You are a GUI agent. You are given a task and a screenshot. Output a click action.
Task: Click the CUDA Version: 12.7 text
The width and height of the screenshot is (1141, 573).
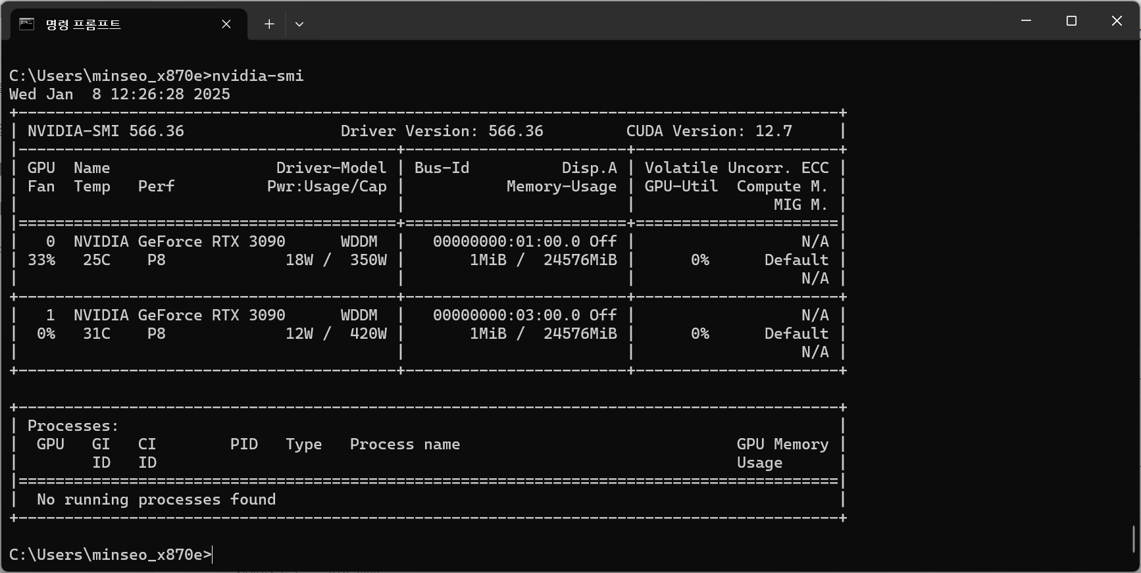[709, 131]
